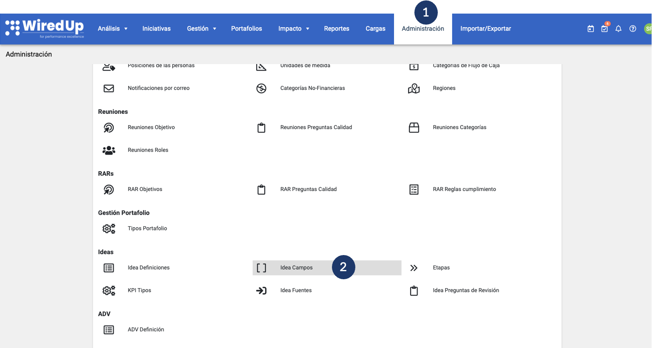Open KPI Tipos link
Viewport: 652px width, 348px height.
click(139, 290)
